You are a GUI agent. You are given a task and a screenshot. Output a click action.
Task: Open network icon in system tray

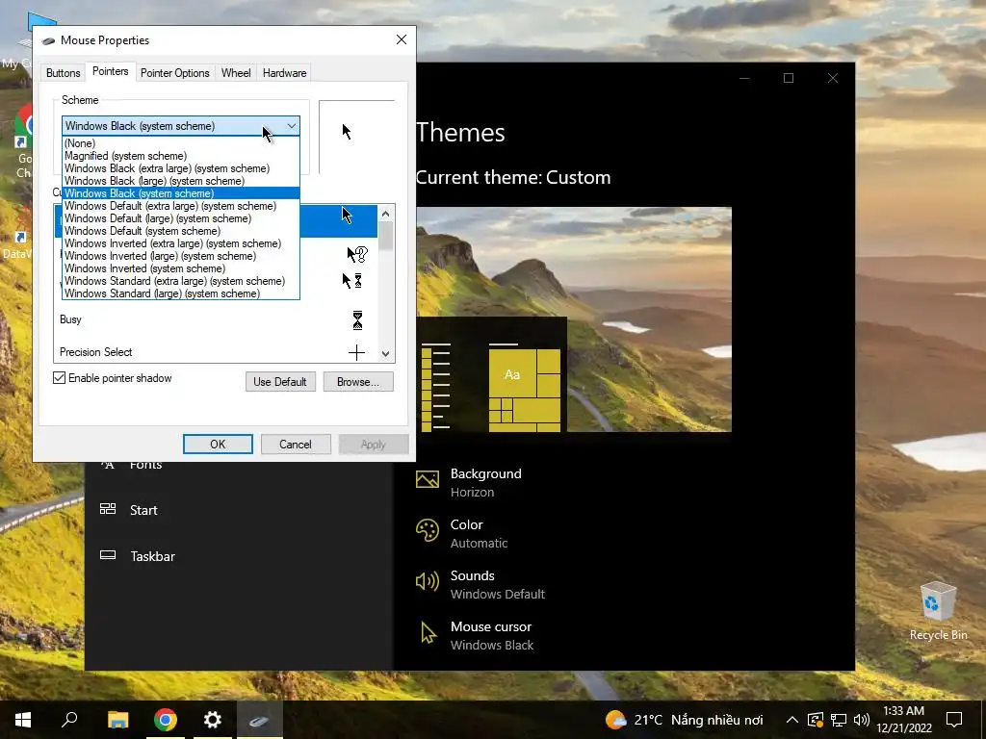coord(839,720)
